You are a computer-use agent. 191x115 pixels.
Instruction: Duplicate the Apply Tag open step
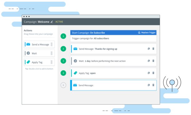[x=149, y=73]
